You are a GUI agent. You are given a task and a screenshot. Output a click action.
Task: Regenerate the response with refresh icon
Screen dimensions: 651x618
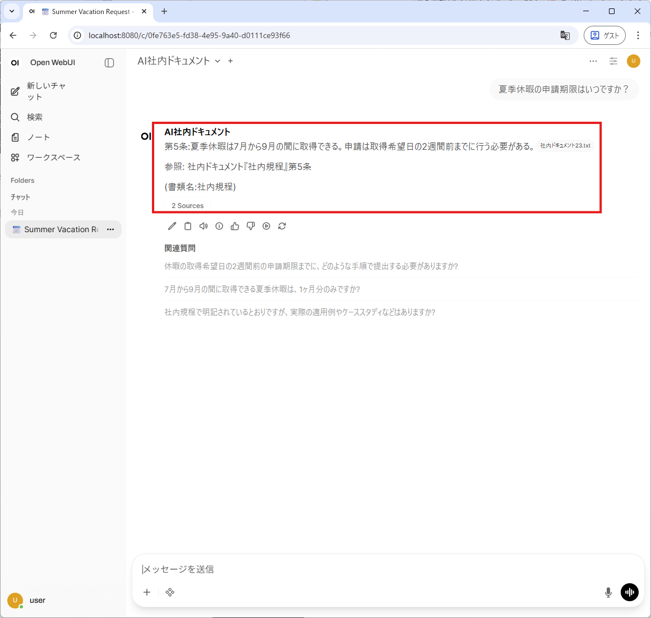[282, 226]
